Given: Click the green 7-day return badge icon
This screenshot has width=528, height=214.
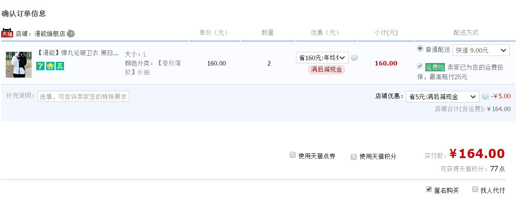Looking at the screenshot, I should coord(40,66).
